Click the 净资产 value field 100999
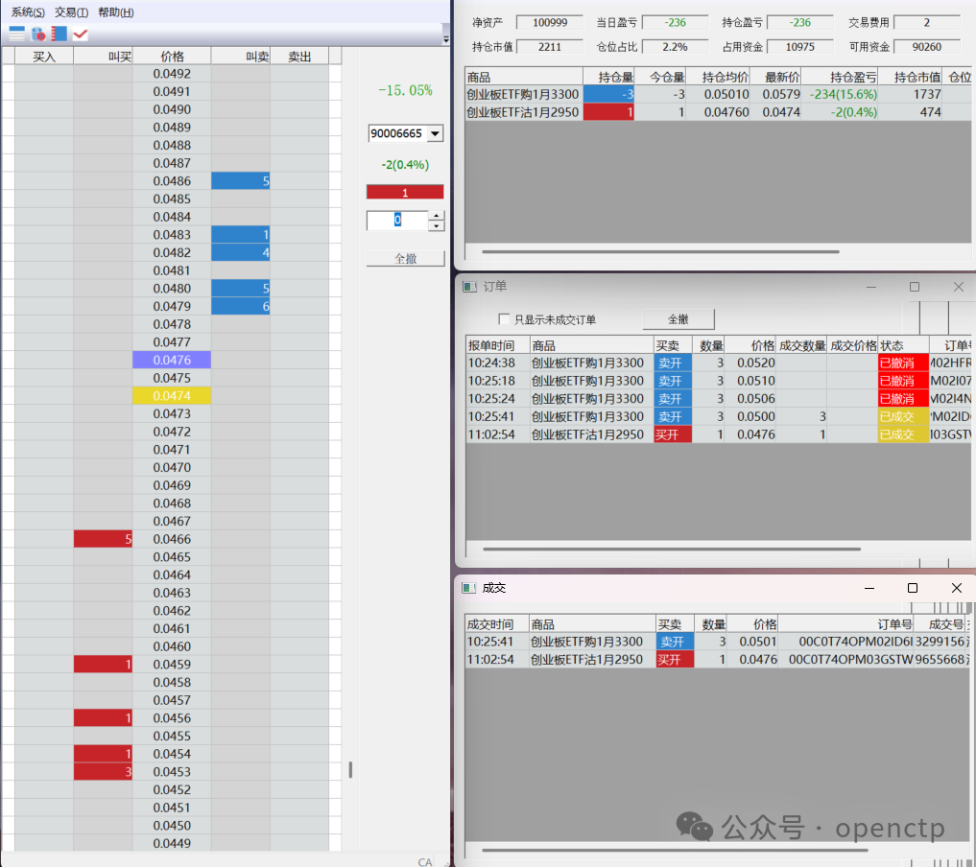The image size is (976, 867). [x=550, y=23]
